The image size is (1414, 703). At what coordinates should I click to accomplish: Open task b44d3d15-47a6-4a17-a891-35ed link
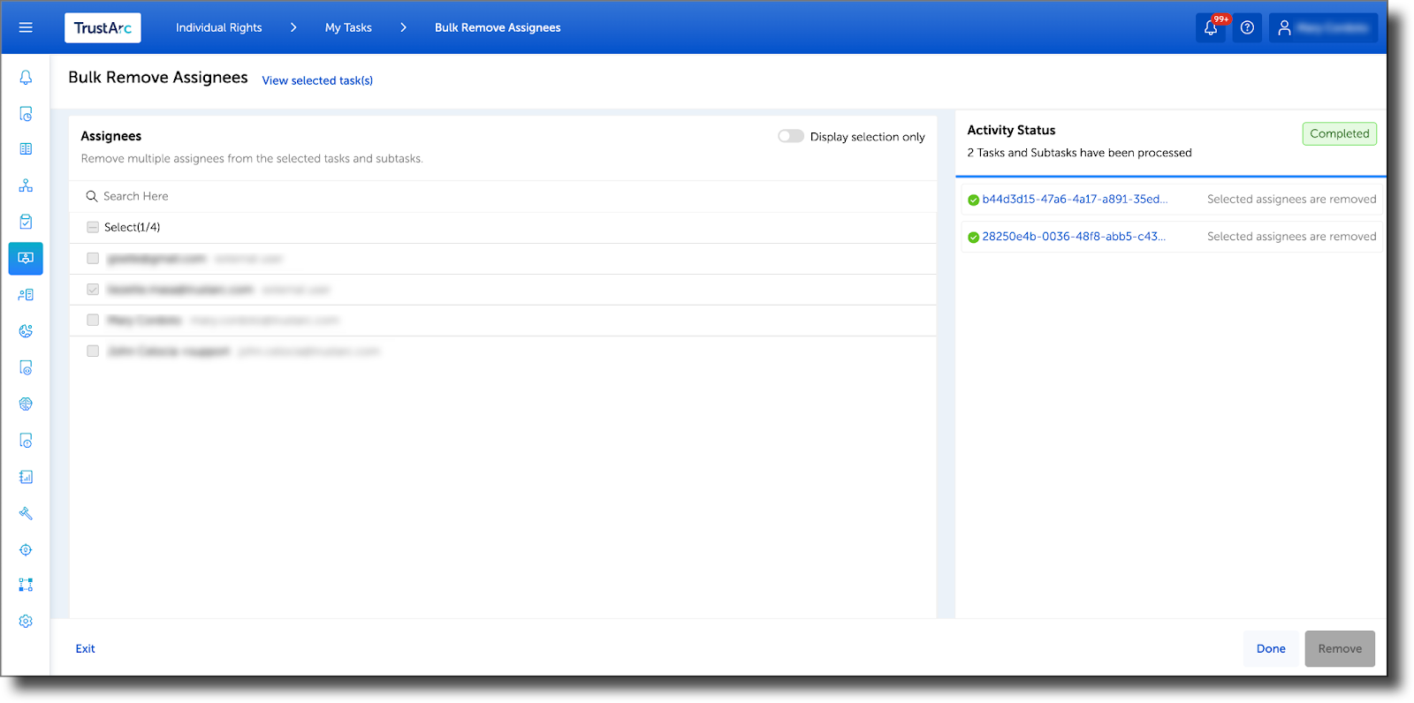[1075, 199]
